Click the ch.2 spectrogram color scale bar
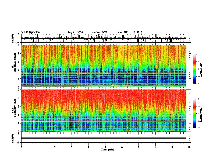The image size is (213, 165). coord(195,114)
